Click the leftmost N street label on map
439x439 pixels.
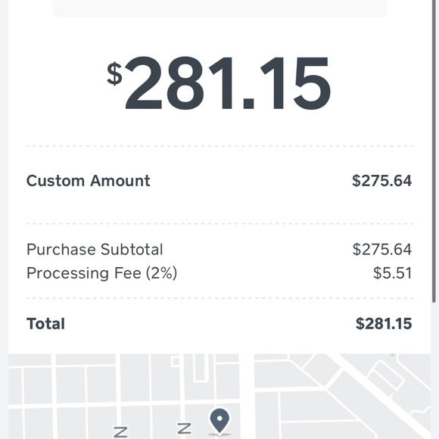120,432
